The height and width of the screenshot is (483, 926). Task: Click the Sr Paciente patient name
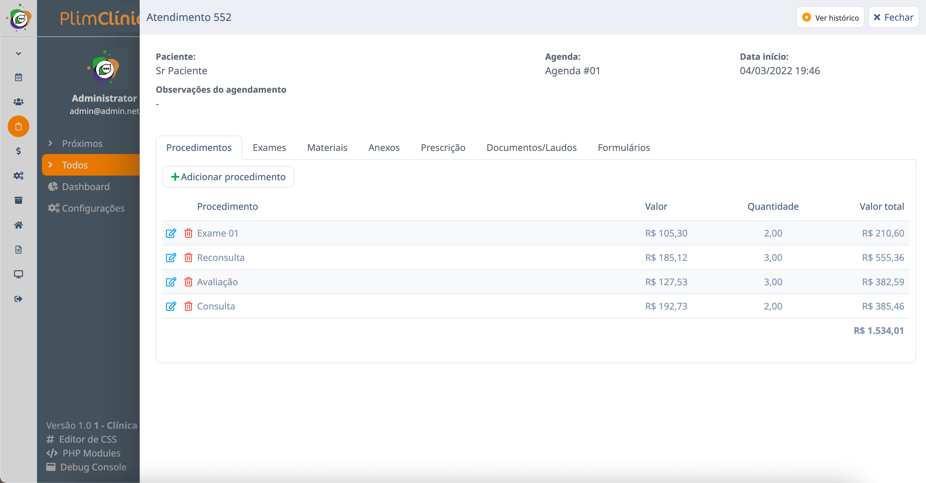click(x=181, y=71)
